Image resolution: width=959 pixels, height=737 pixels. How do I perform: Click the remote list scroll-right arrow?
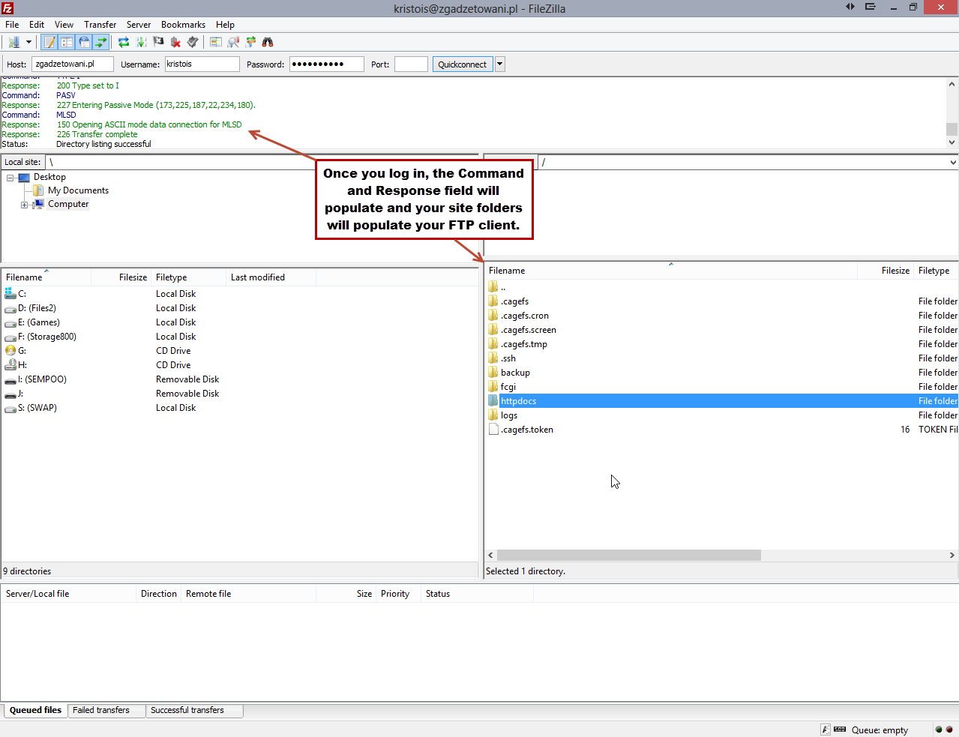pos(952,556)
